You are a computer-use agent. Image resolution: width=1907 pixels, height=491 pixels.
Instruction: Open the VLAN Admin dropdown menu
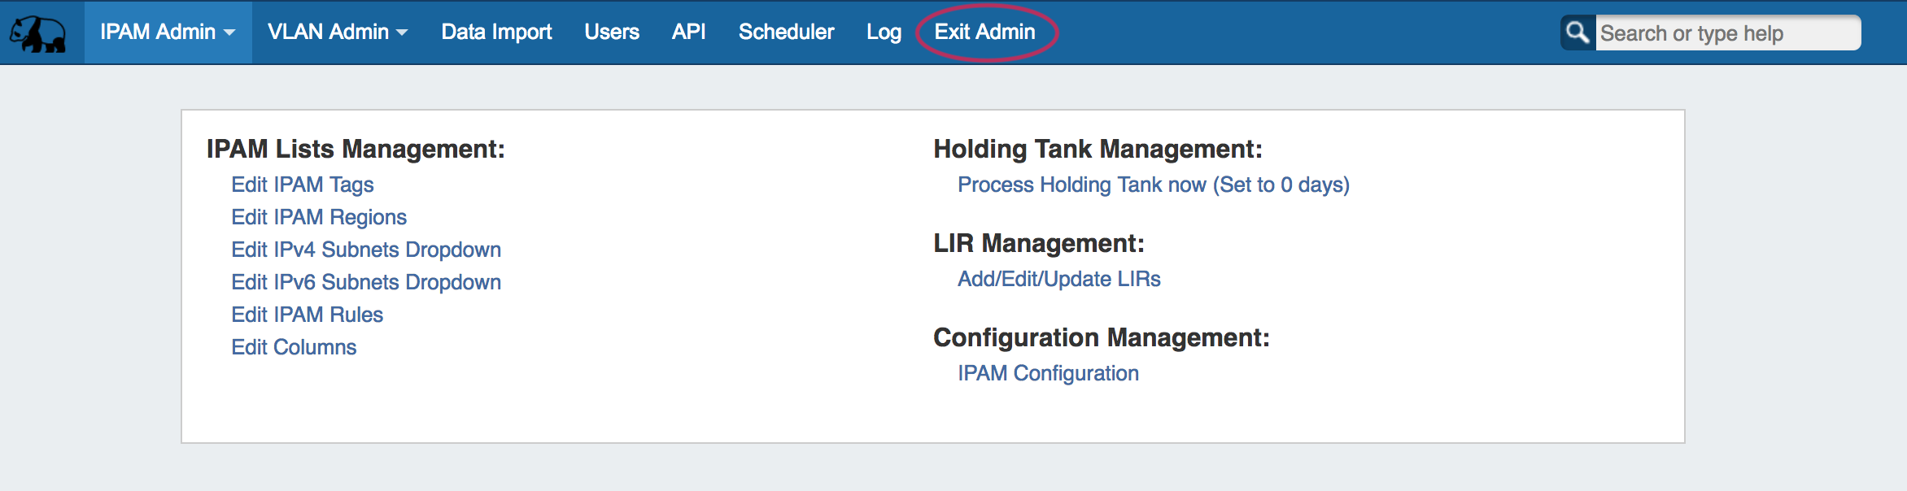[x=338, y=33]
